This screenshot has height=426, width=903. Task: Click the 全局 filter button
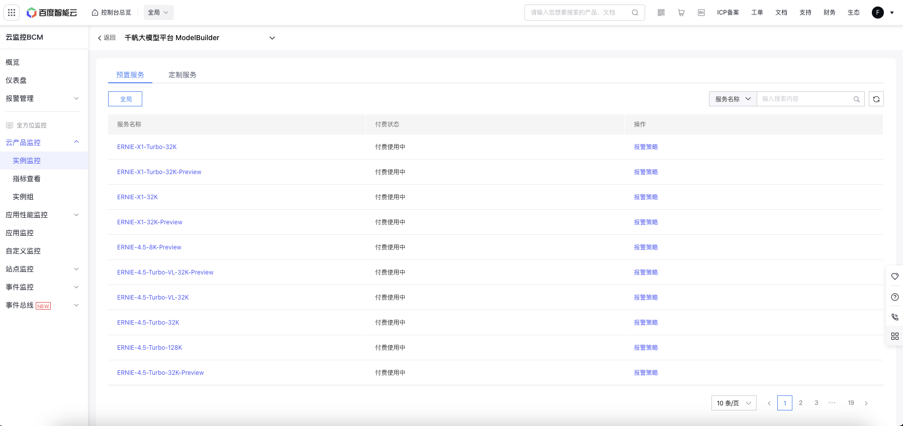pos(125,99)
